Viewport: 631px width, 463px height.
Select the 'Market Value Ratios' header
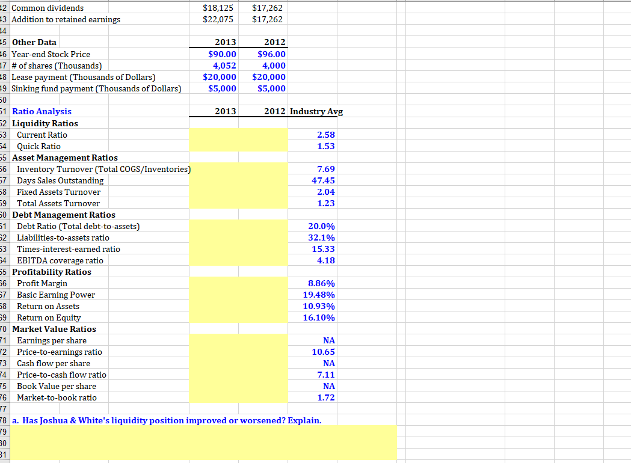[54, 329]
